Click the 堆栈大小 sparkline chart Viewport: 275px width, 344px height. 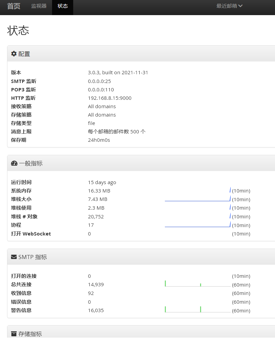197,199
